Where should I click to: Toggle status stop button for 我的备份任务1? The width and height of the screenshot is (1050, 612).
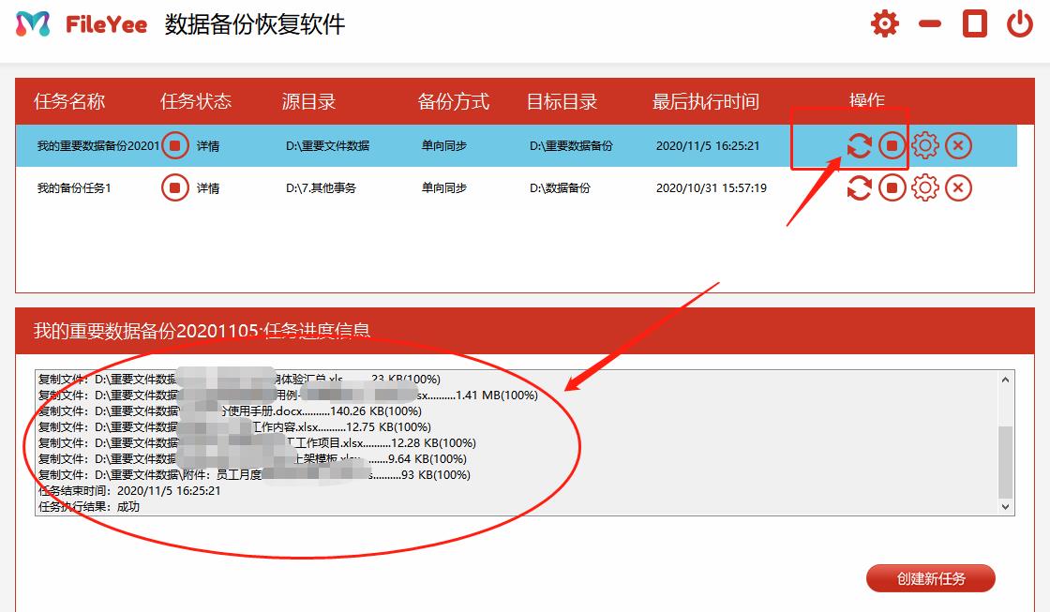[173, 187]
